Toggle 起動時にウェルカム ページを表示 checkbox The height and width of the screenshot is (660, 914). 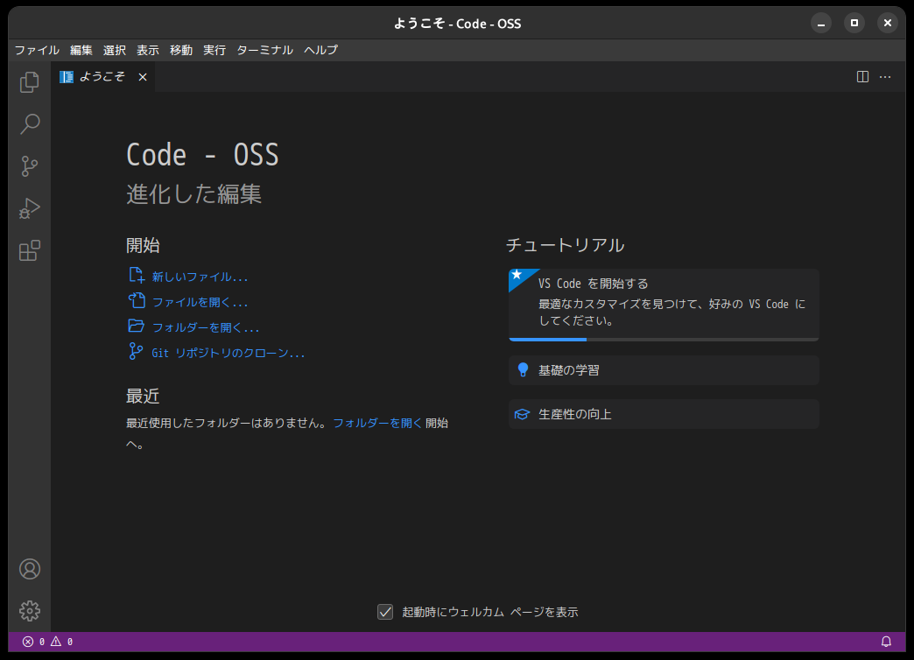pyautogui.click(x=384, y=612)
